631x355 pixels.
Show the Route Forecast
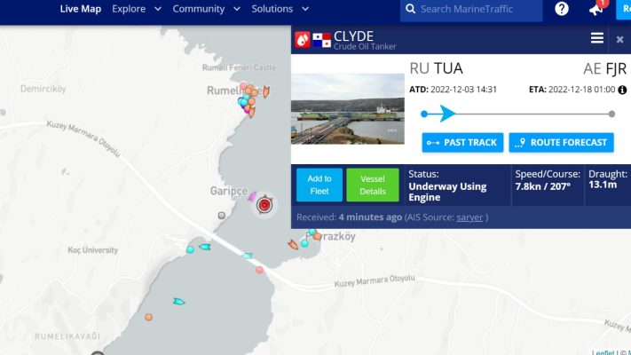point(561,143)
